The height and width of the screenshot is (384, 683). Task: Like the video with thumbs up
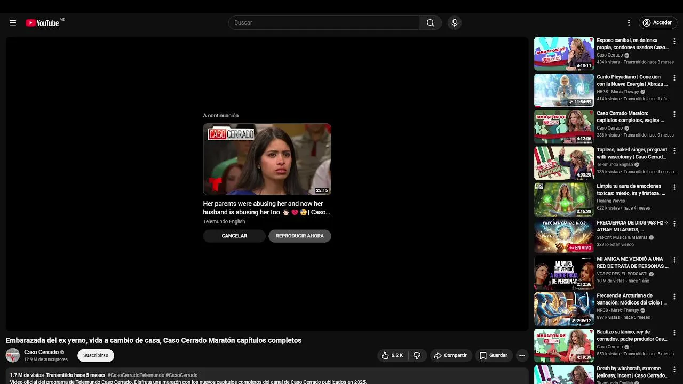(x=392, y=355)
